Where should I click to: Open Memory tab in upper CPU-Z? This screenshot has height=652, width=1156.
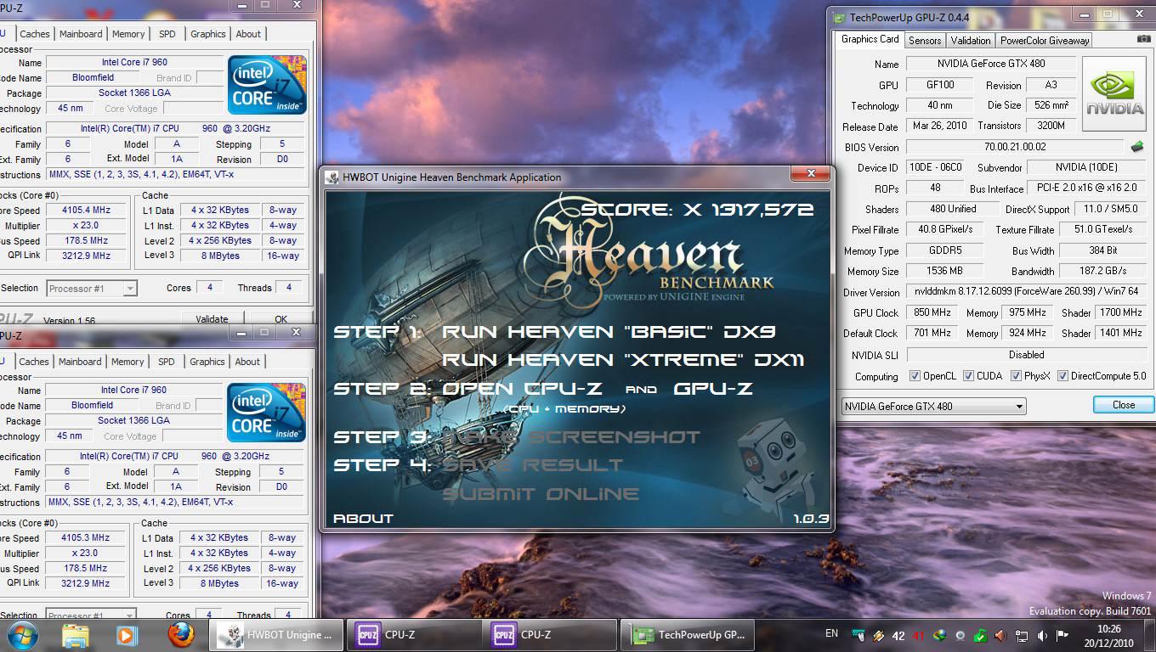coord(128,34)
